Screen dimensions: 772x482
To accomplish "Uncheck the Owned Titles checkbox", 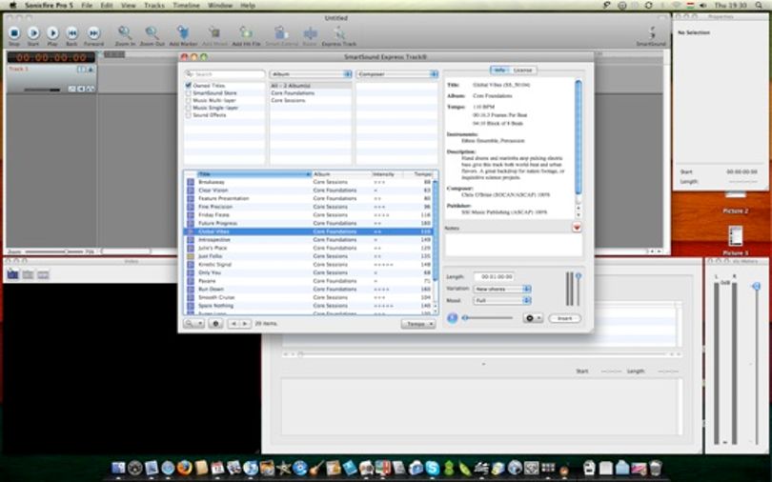I will click(188, 85).
